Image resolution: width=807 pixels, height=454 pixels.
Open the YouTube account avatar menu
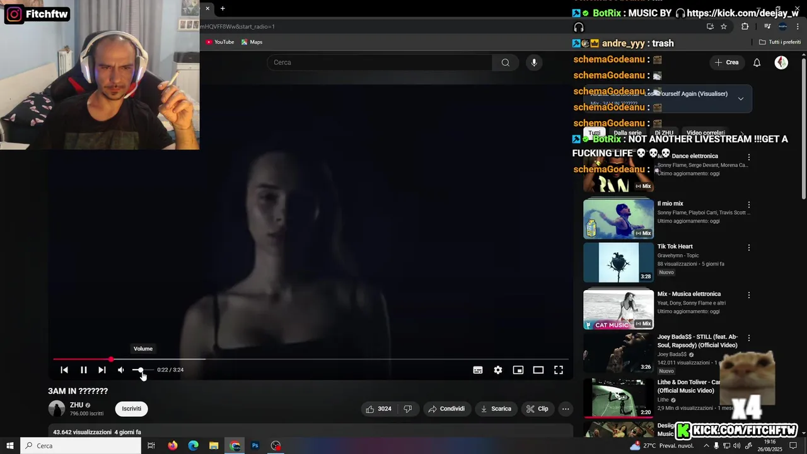point(781,62)
